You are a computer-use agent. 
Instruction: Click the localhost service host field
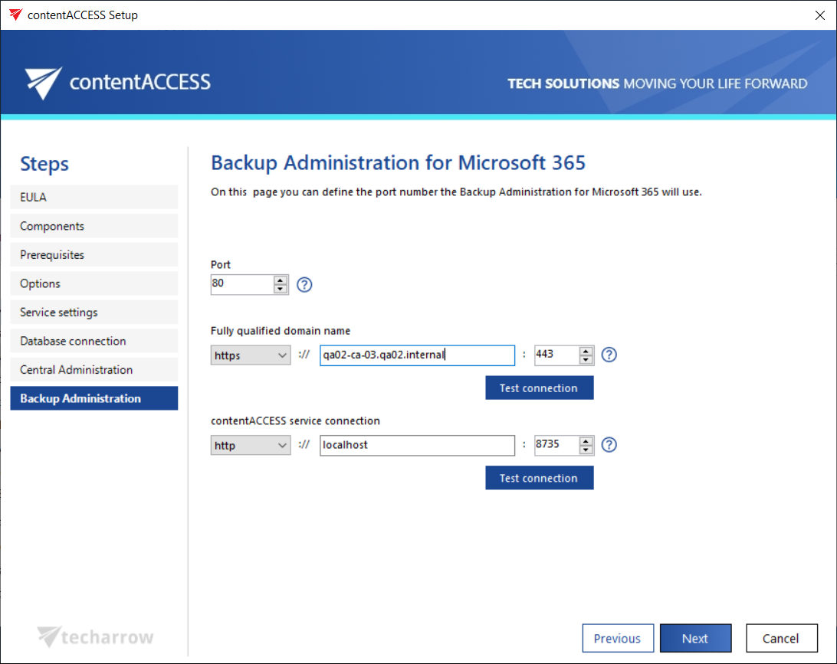417,445
